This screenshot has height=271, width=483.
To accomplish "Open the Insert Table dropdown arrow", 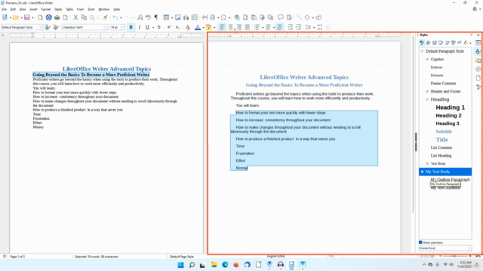I will (x=171, y=17).
